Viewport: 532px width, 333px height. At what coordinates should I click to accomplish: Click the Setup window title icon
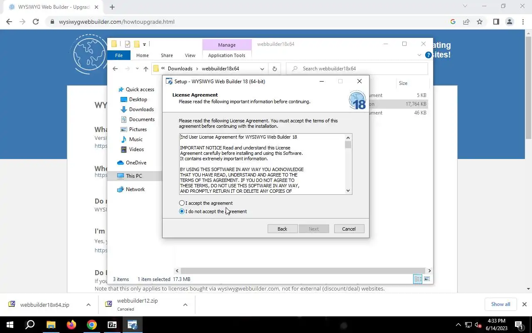click(x=169, y=81)
